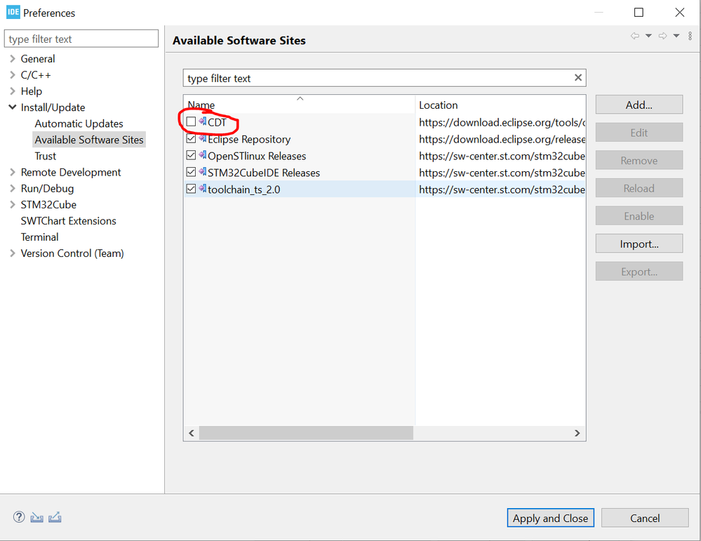This screenshot has width=701, height=541.
Task: Expand the STM32Cube node
Action: pyautogui.click(x=13, y=205)
